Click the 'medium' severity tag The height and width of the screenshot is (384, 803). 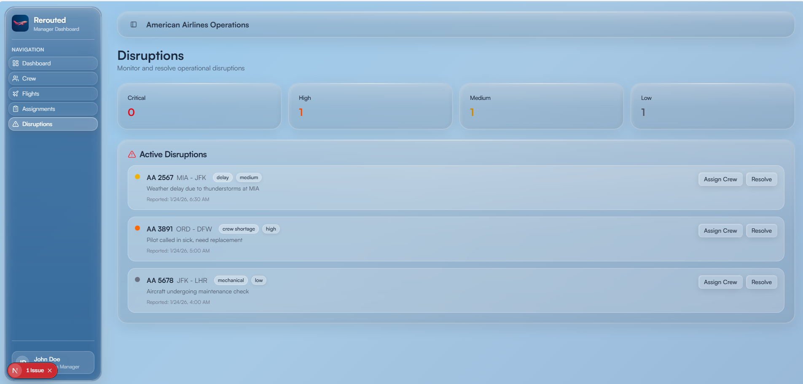point(249,177)
